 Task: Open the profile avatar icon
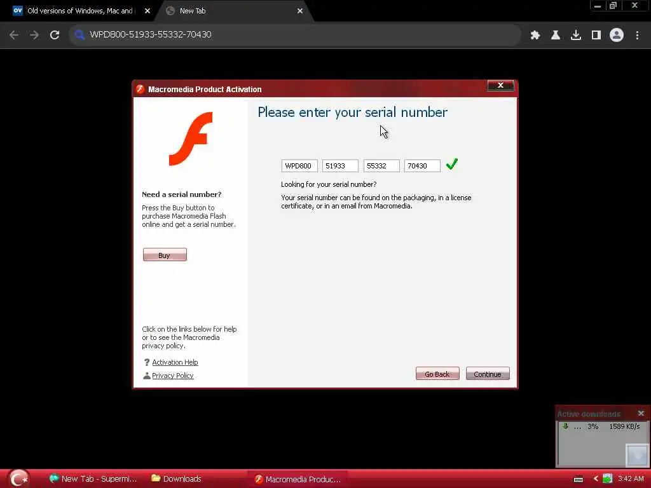[x=617, y=36]
